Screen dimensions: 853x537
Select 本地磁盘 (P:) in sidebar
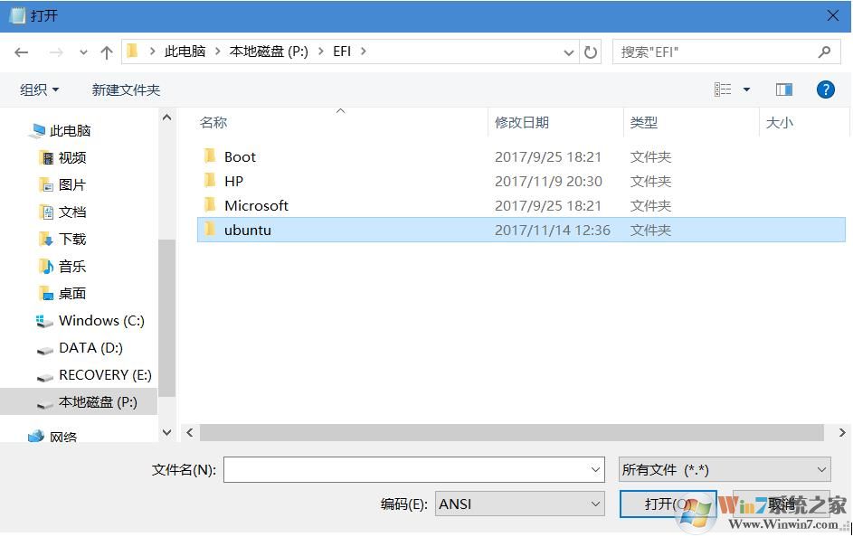click(x=79, y=402)
